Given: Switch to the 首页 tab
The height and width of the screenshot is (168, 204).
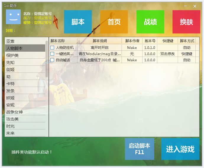Looking at the screenshot, I should (114, 22).
